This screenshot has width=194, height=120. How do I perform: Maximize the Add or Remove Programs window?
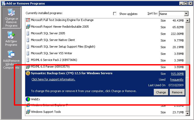coord(185,3)
